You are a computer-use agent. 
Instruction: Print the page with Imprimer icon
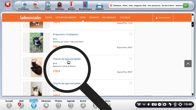click(x=100, y=5)
